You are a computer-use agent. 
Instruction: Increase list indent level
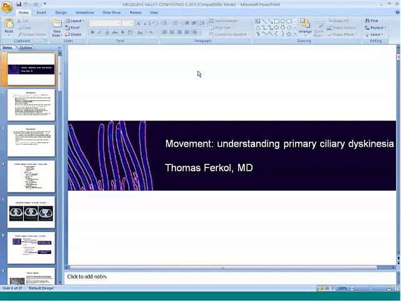(194, 24)
